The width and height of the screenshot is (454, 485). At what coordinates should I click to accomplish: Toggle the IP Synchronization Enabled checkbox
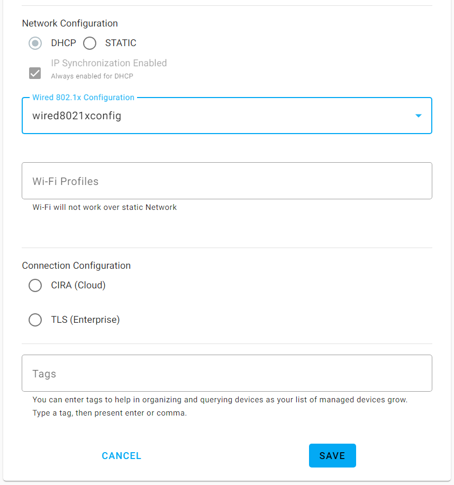click(34, 73)
